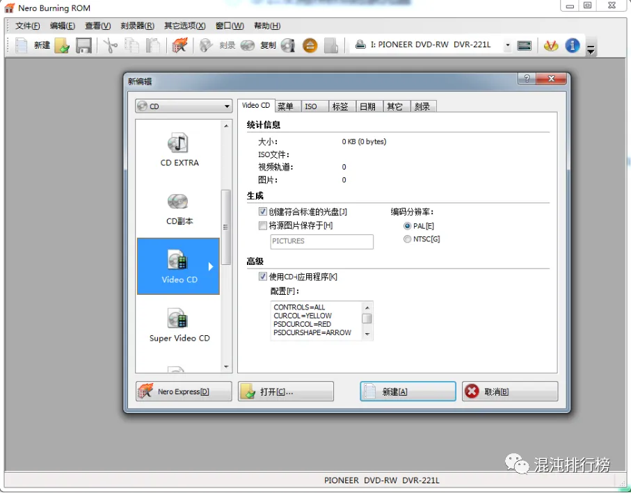Select the Video CD compilation type

179,266
